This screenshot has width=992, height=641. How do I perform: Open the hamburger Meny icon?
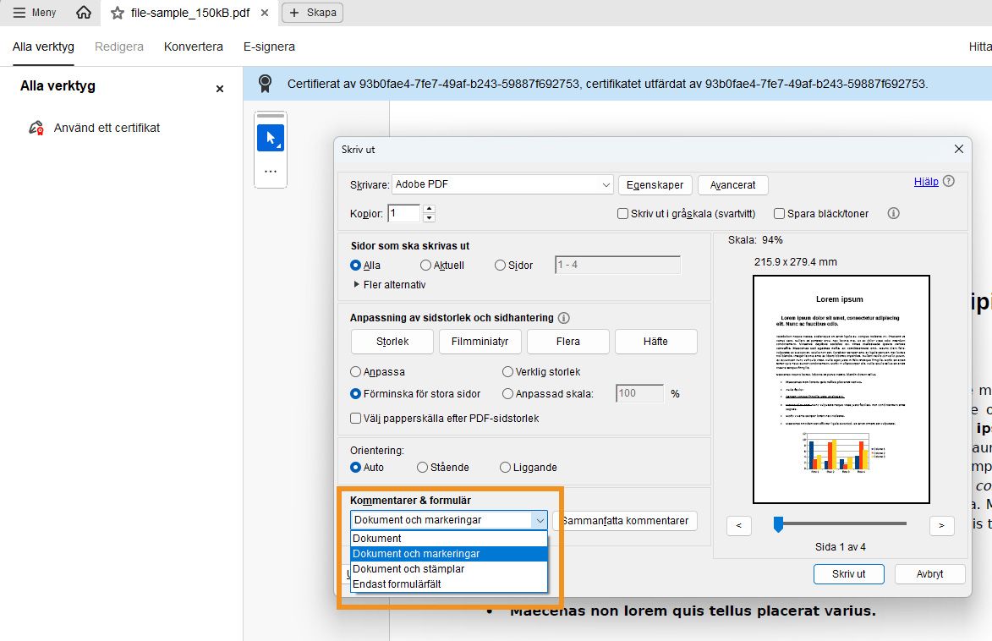(x=20, y=12)
